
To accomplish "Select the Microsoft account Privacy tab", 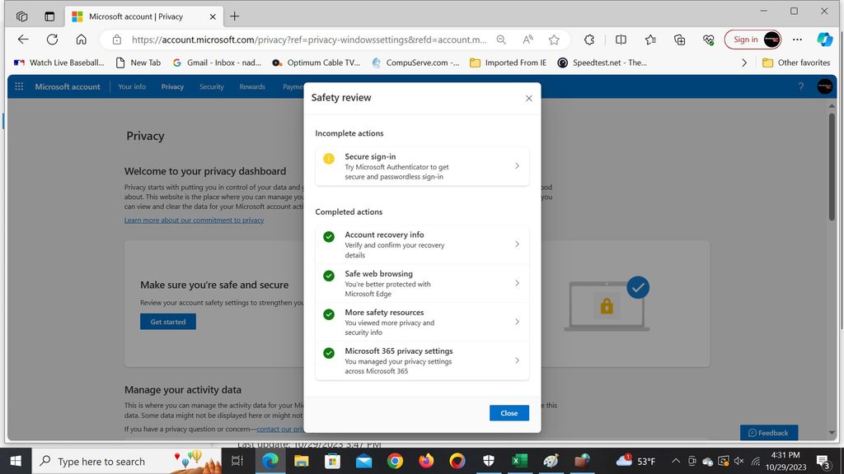I will [x=140, y=16].
